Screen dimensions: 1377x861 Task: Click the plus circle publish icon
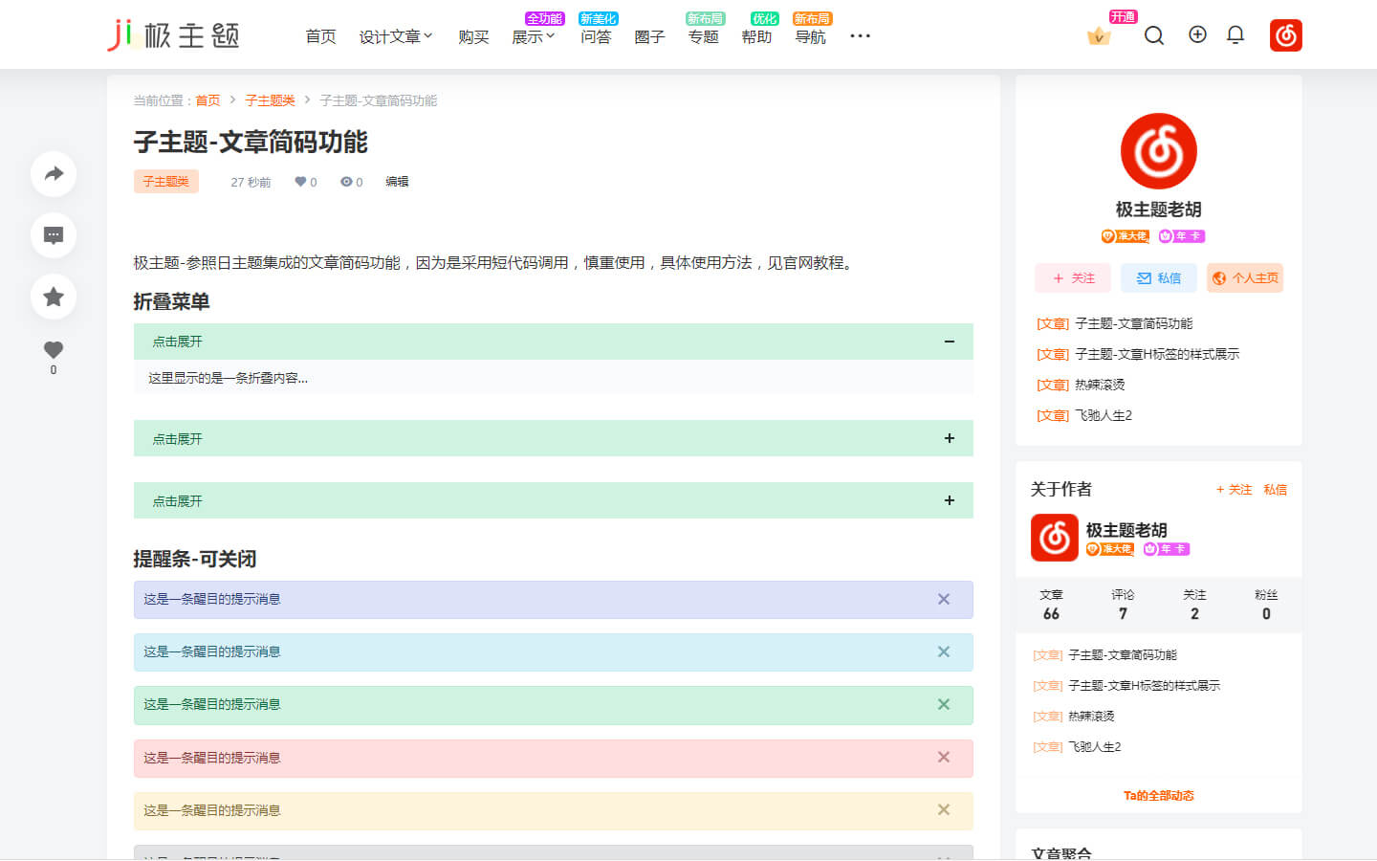[1197, 35]
